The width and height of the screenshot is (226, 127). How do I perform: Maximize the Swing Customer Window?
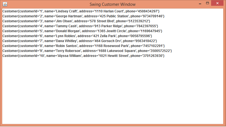click(208, 3)
